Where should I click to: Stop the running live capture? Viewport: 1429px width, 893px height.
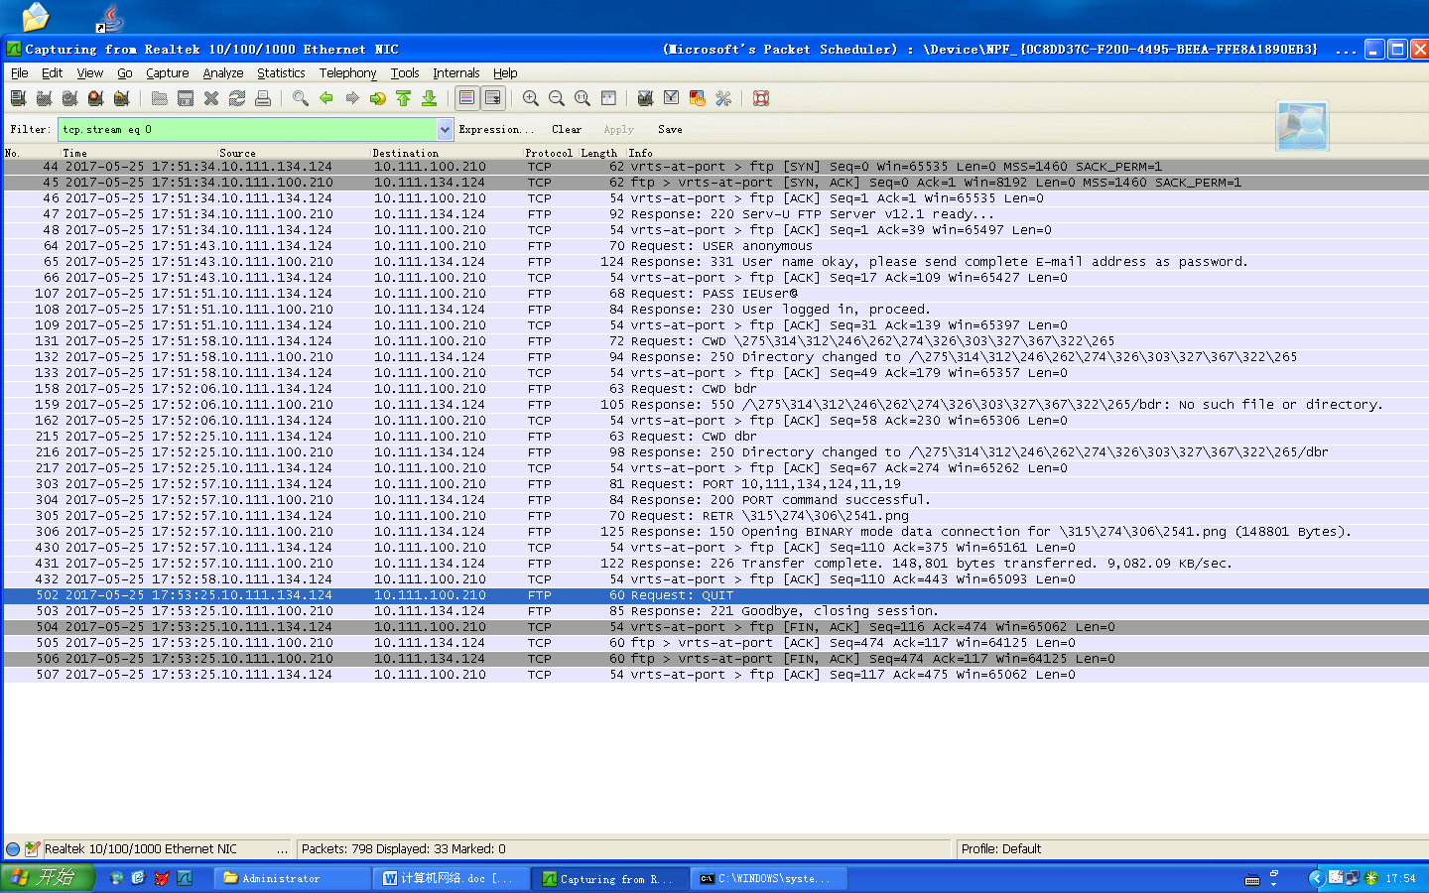[95, 98]
